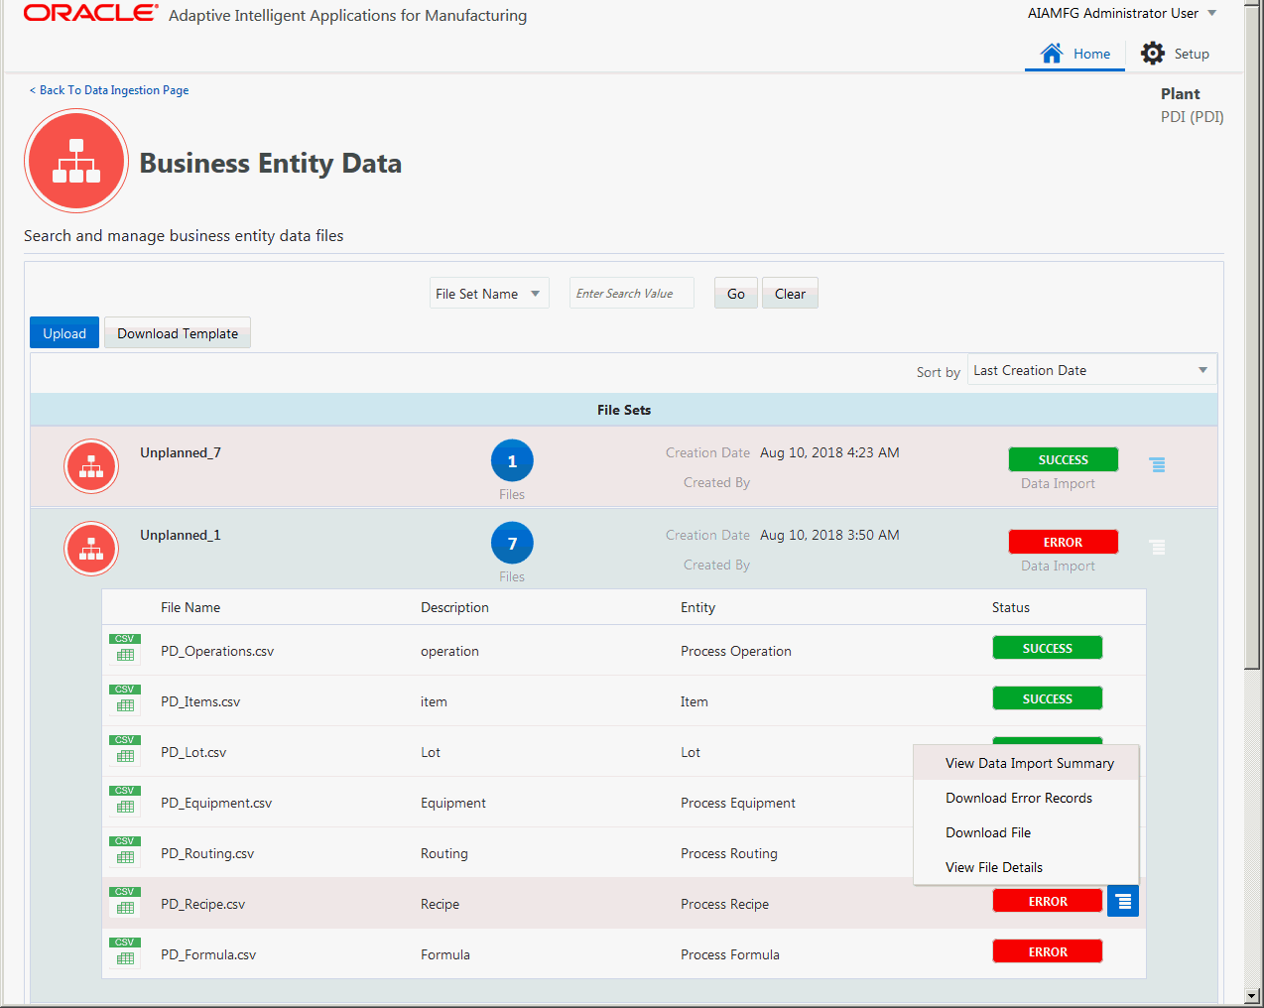Open the Unplanned_7 actions menu icon

pyautogui.click(x=1157, y=464)
